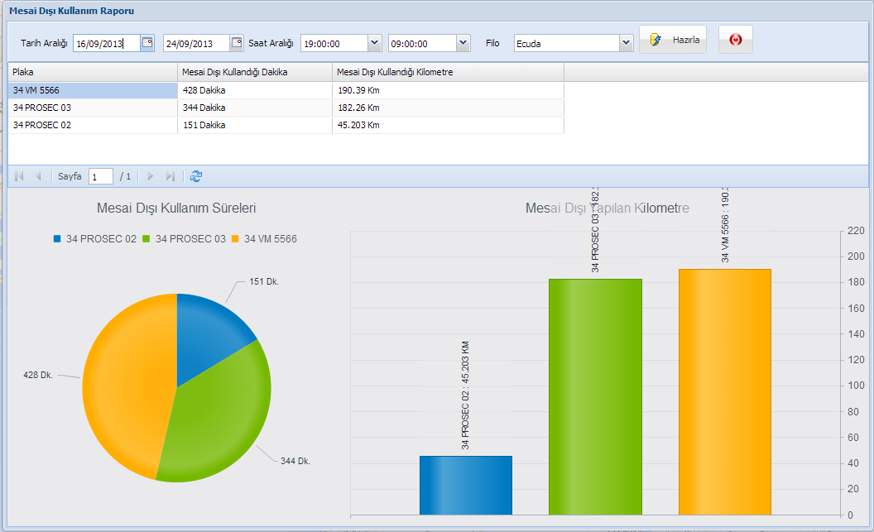Click the Hazırla button
This screenshot has width=874, height=532.
pyautogui.click(x=673, y=40)
